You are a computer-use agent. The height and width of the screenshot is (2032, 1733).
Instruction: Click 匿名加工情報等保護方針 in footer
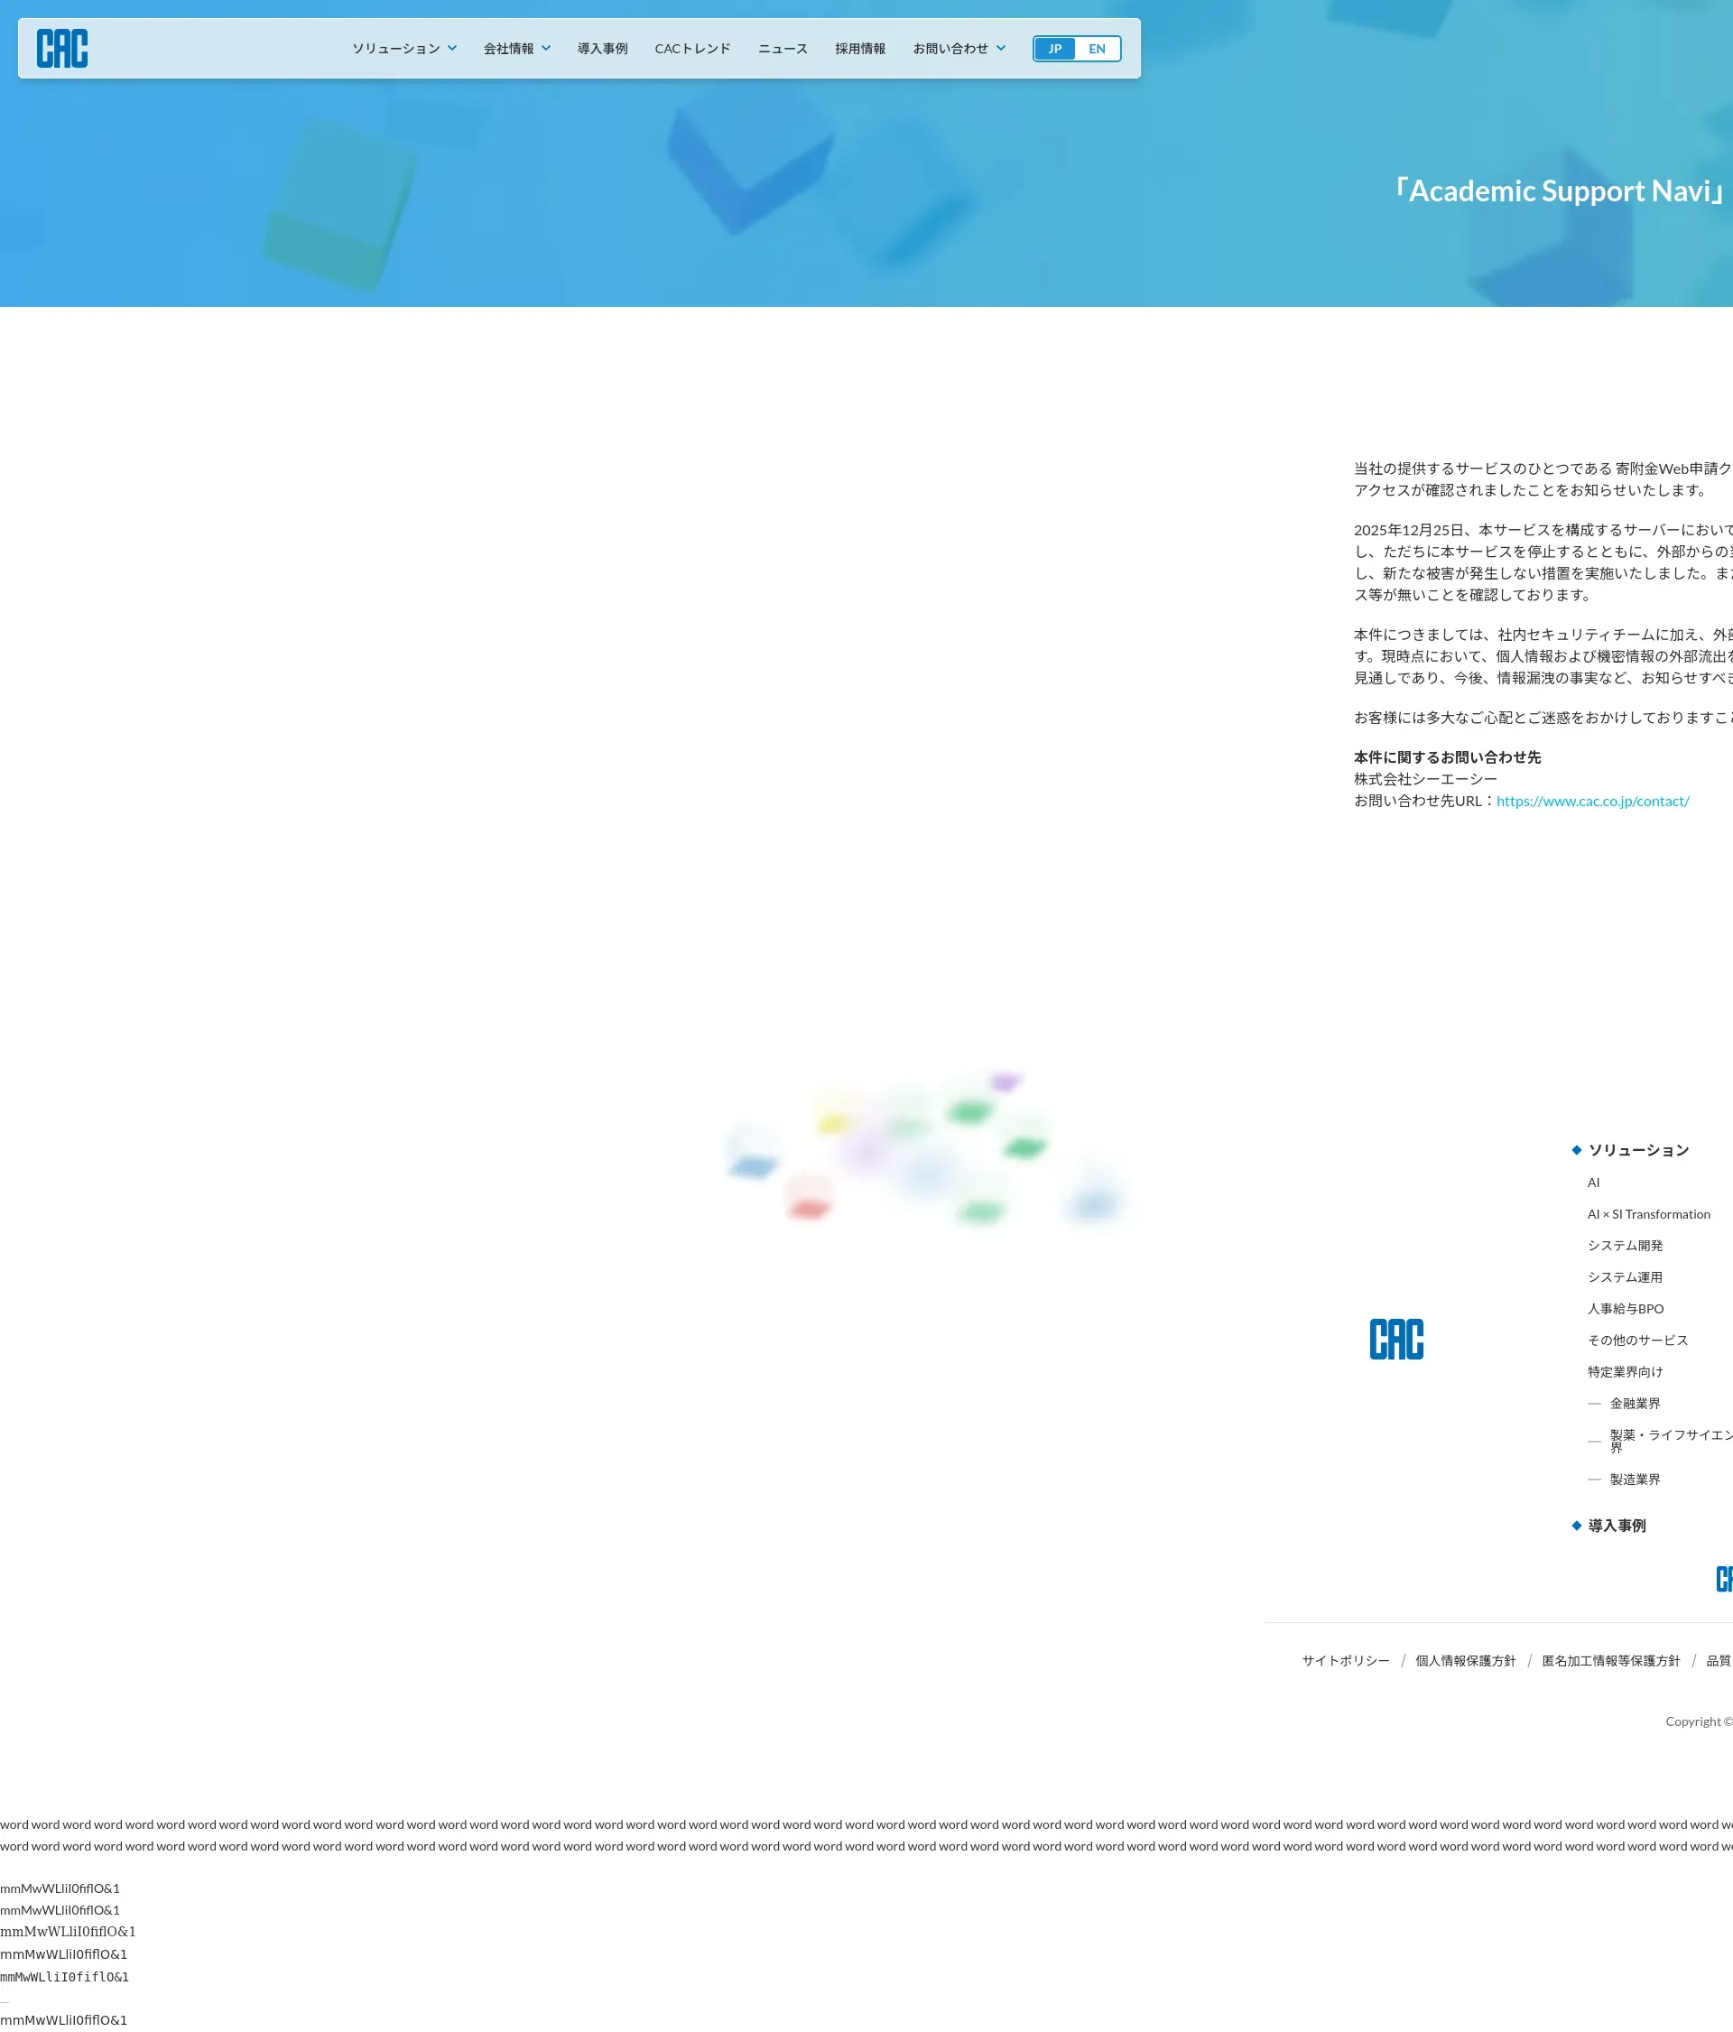(x=1610, y=1660)
